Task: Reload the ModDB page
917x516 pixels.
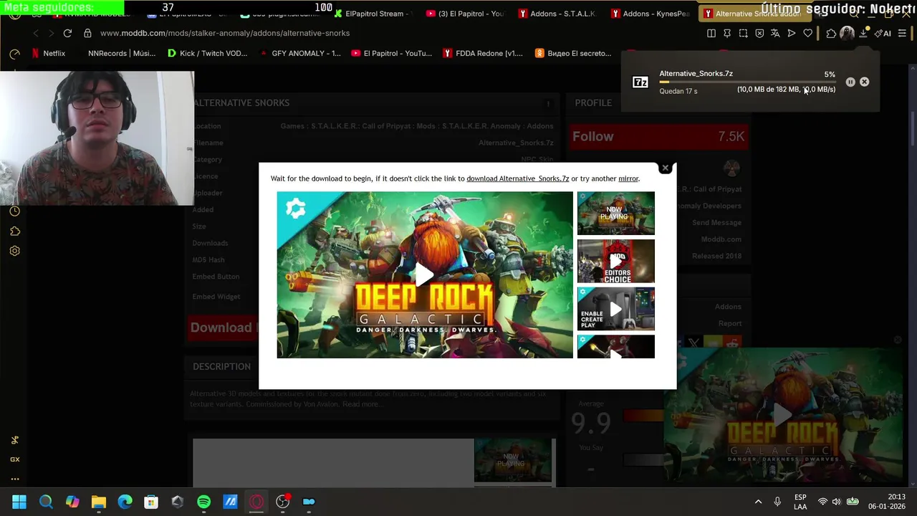Action: [67, 33]
